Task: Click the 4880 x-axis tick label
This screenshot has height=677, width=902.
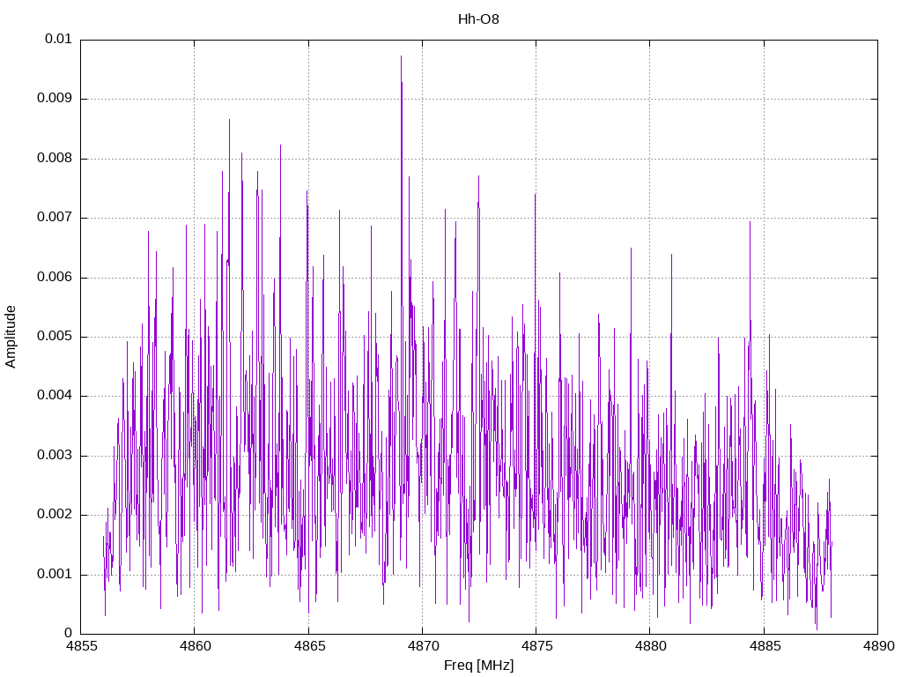Action: pos(651,646)
